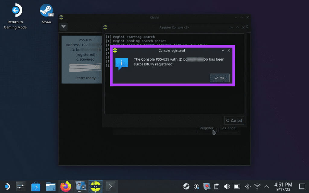309x193 pixels.
Task: Click the 'Regist sending search packet' log line
Action: pos(136,41)
